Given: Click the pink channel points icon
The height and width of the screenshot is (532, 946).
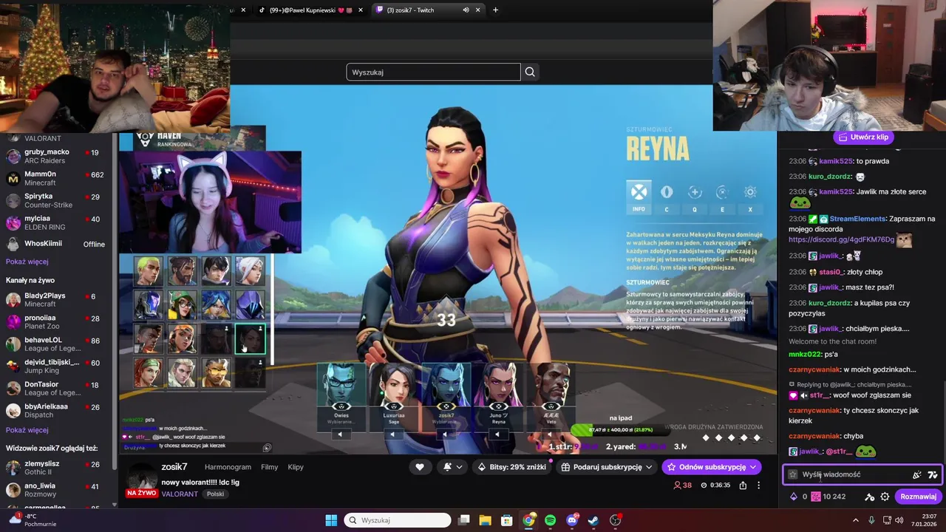Looking at the screenshot, I should coord(816,497).
